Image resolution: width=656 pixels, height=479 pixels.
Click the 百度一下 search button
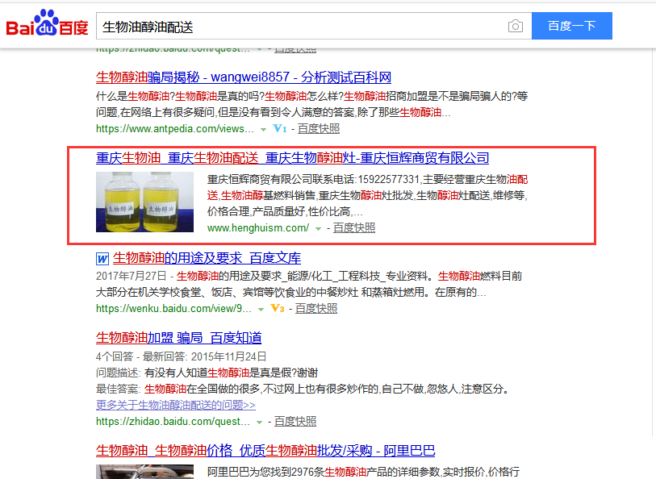click(x=571, y=26)
